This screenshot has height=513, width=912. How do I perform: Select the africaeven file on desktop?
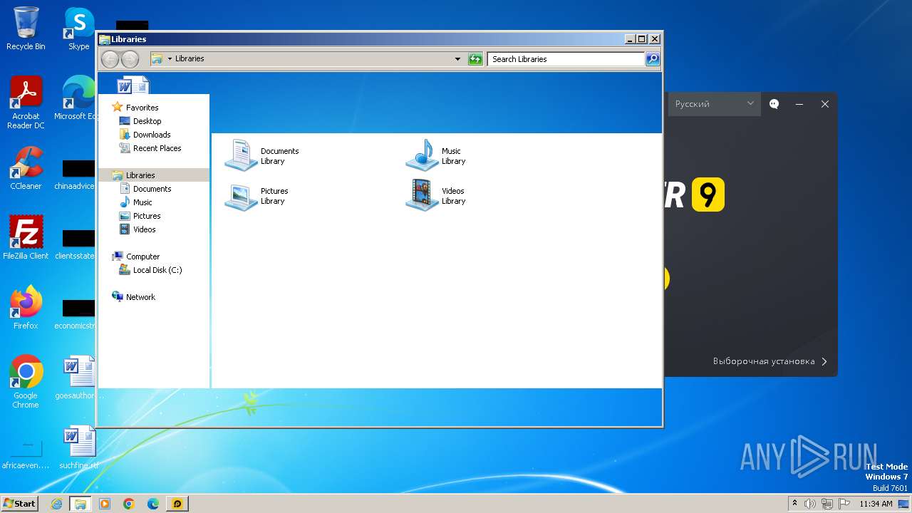pos(26,454)
